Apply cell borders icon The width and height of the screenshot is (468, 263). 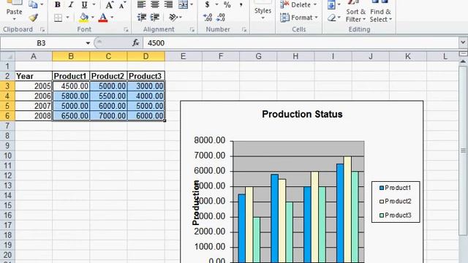pyautogui.click(x=58, y=18)
